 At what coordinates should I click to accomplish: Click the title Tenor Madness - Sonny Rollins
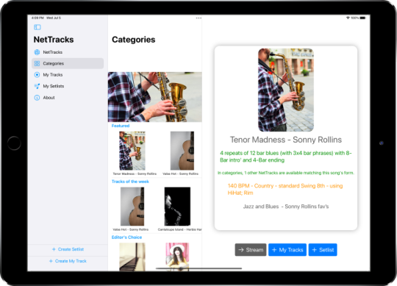click(286, 140)
